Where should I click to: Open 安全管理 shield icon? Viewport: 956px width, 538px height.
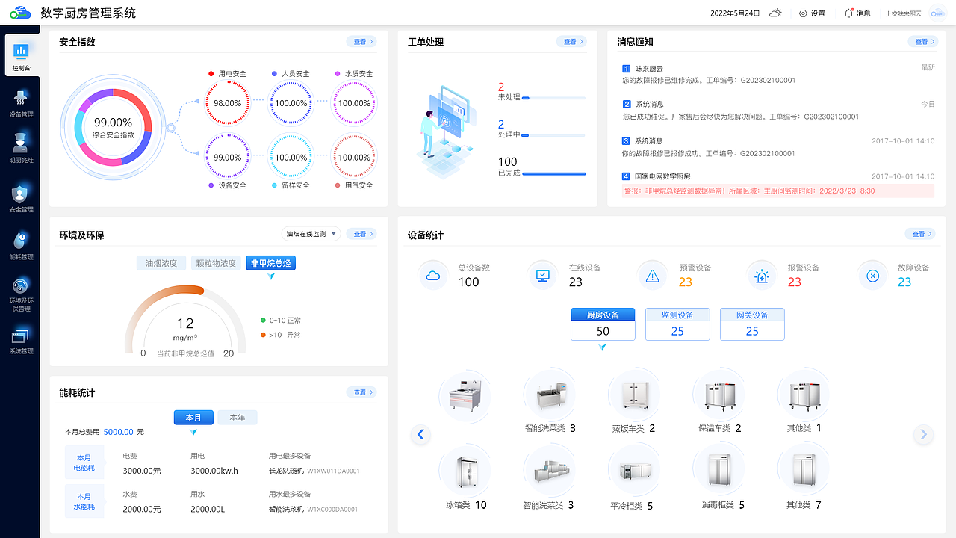pos(21,194)
